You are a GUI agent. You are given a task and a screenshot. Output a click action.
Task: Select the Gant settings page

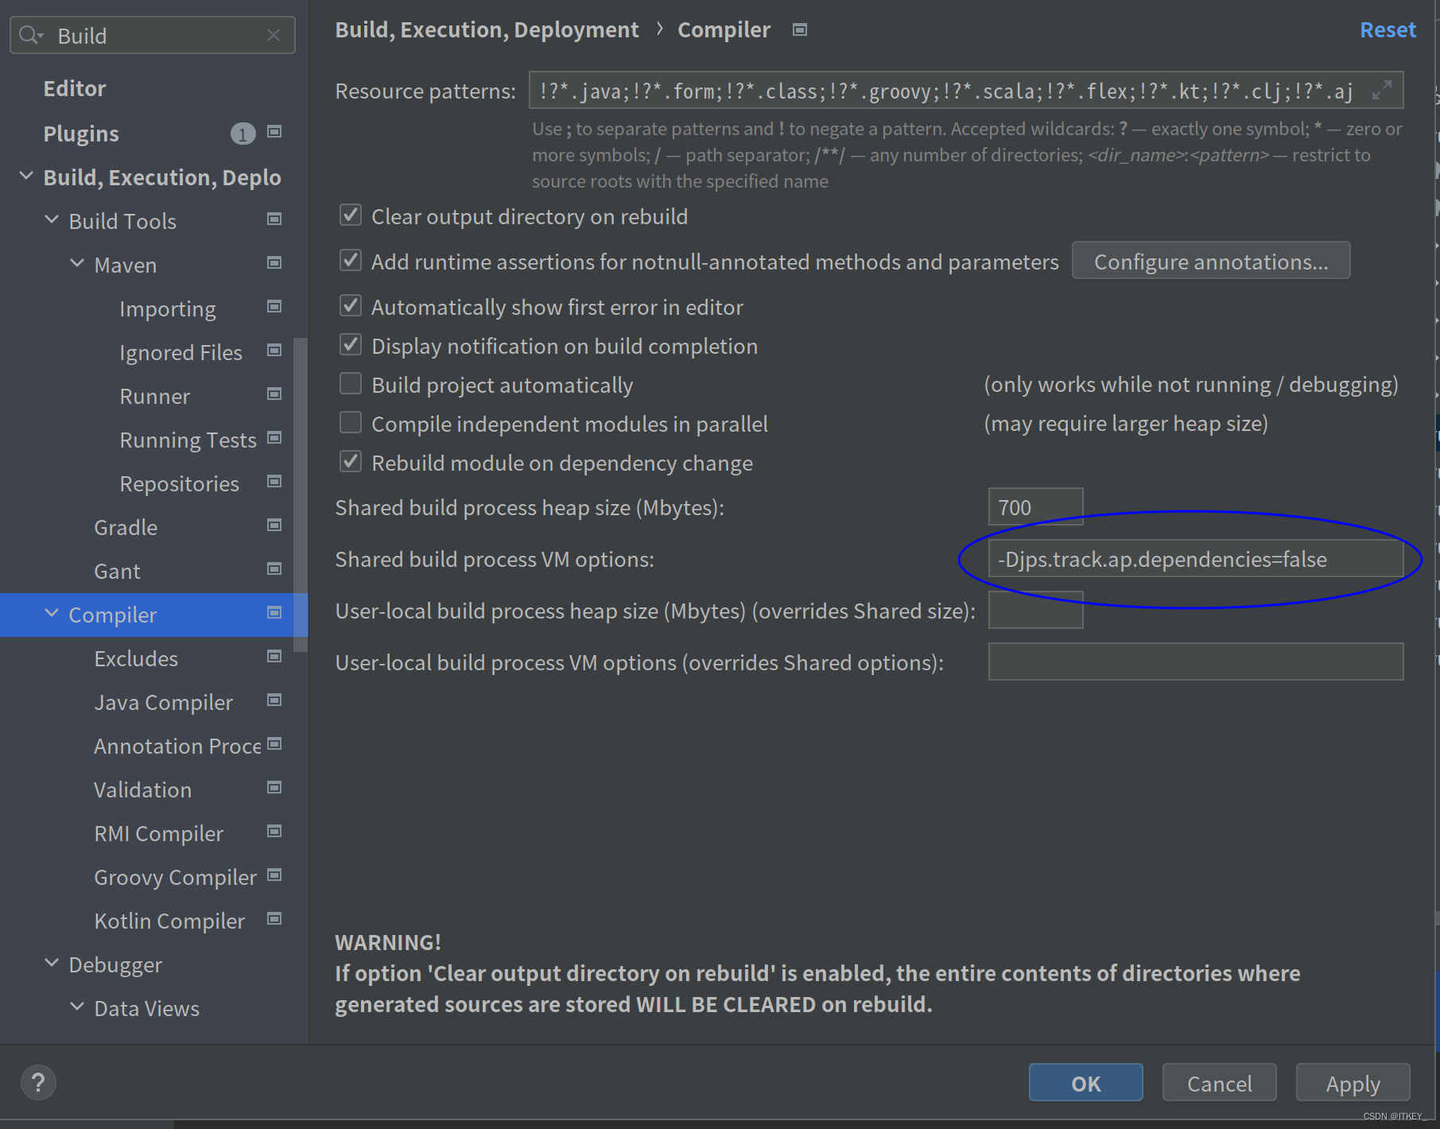click(117, 572)
